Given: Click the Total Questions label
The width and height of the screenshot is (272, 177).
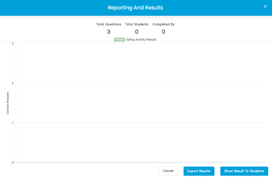Looking at the screenshot, I should (109, 24).
